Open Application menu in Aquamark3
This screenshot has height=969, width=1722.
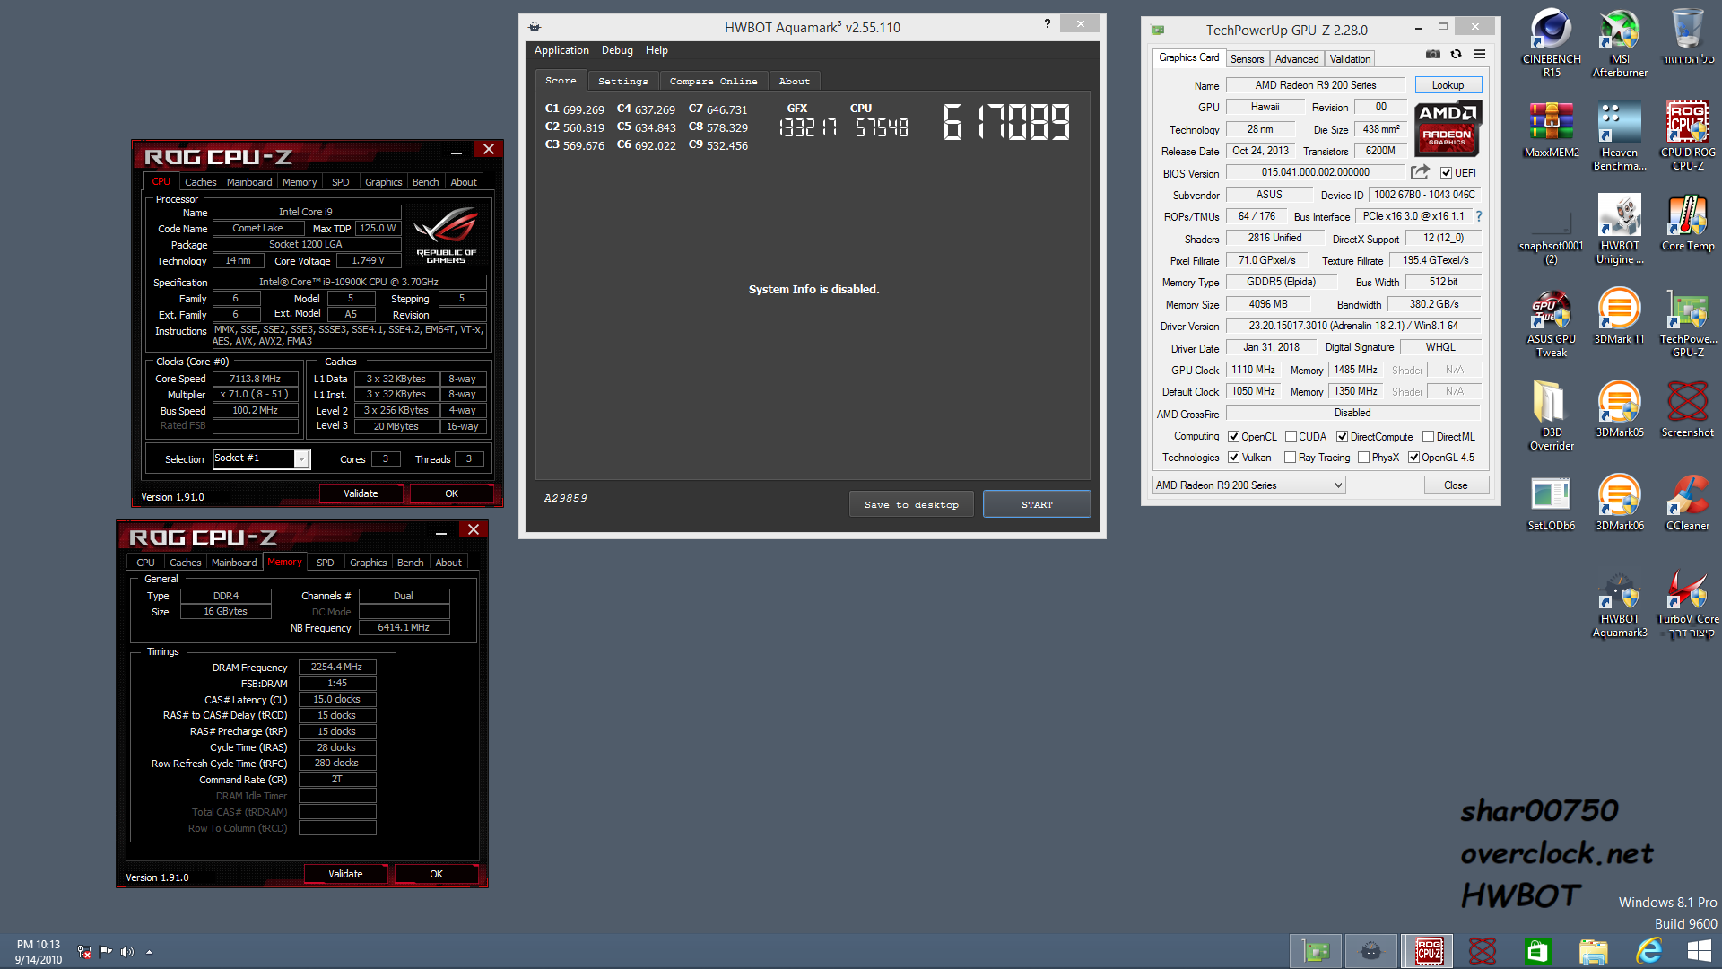(x=561, y=50)
